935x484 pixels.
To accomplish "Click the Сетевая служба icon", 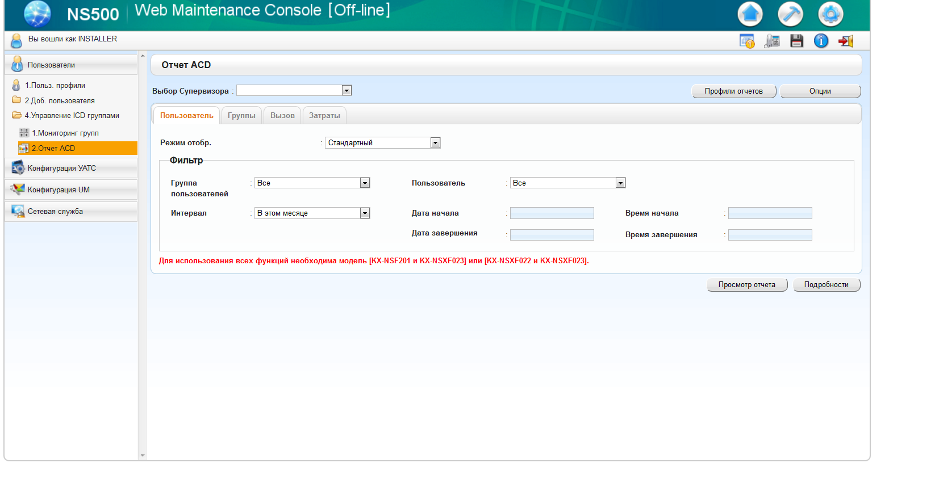I will (x=18, y=211).
